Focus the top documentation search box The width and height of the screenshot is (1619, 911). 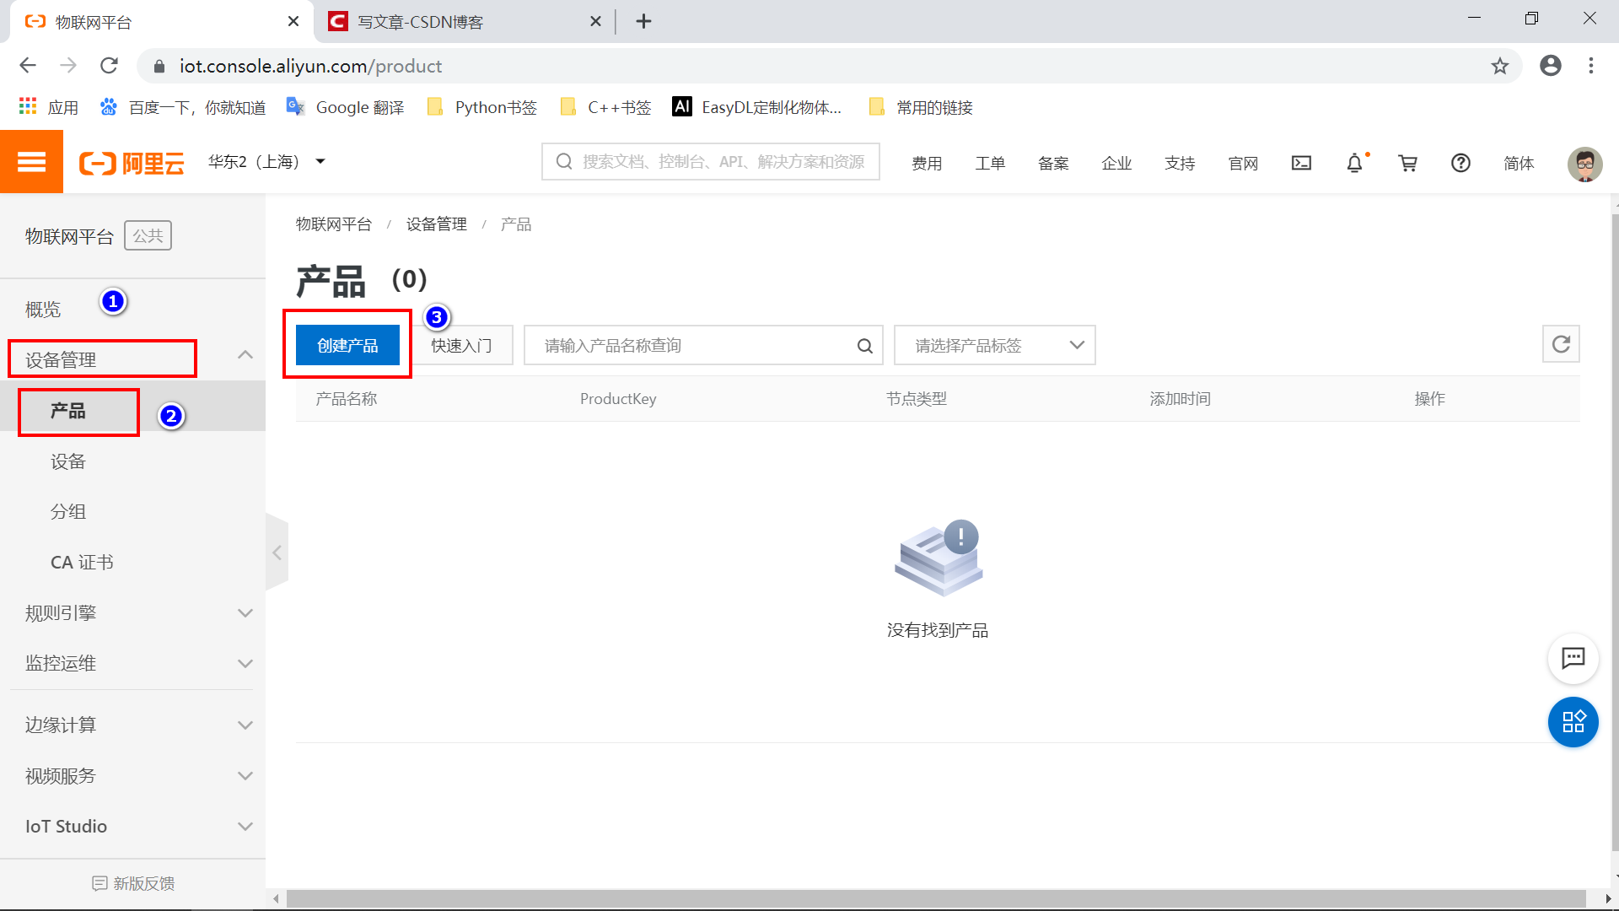point(710,162)
